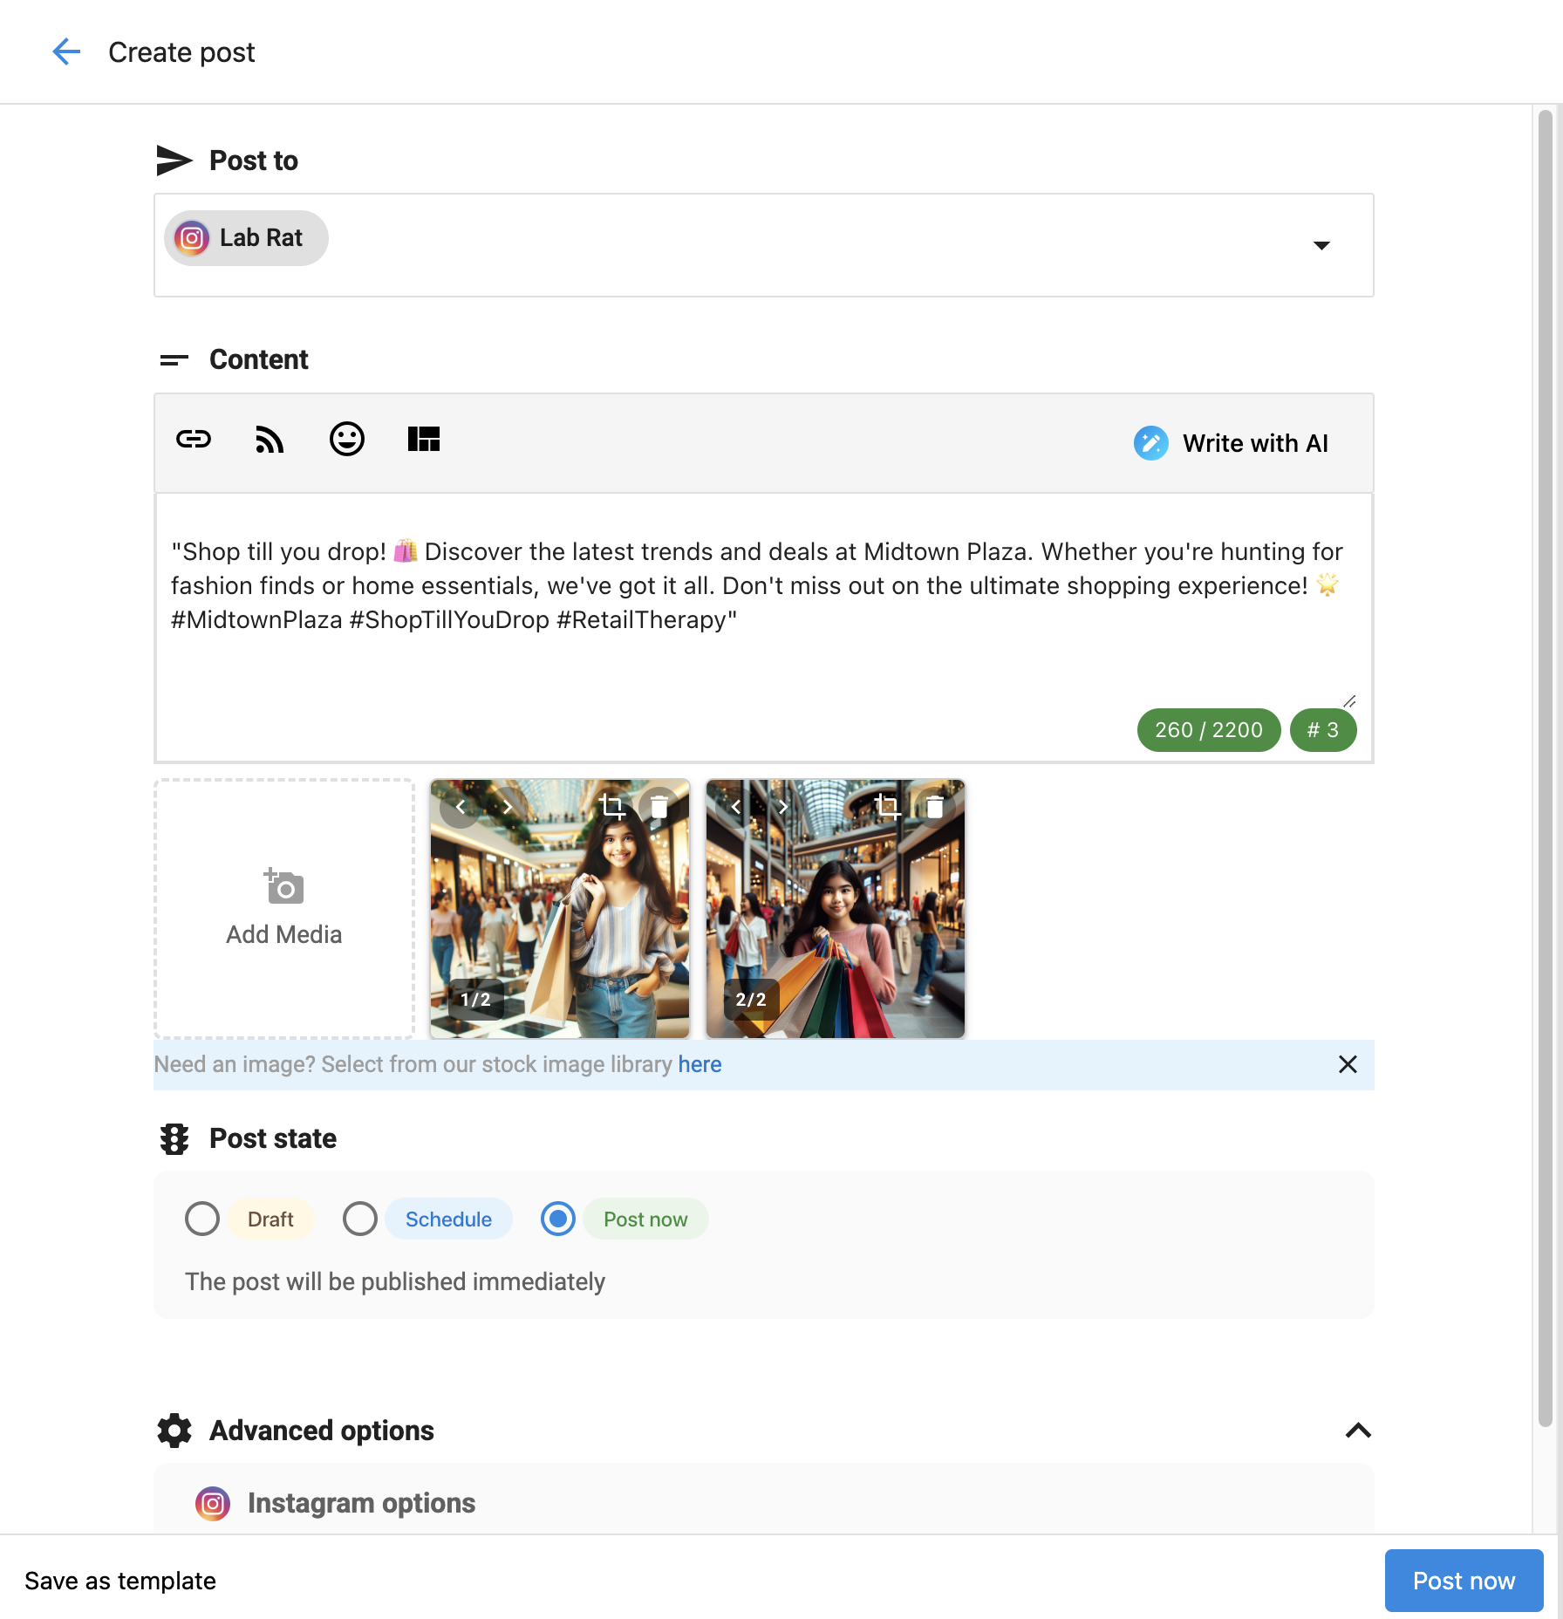
Task: Crop the first image (1/2)
Action: [x=612, y=807]
